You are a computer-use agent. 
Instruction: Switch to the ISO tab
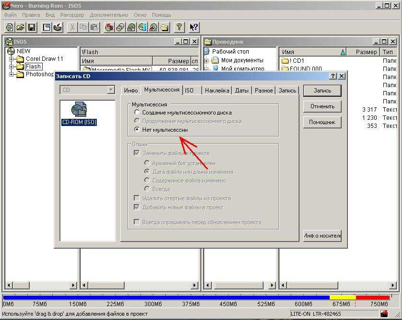coord(192,91)
